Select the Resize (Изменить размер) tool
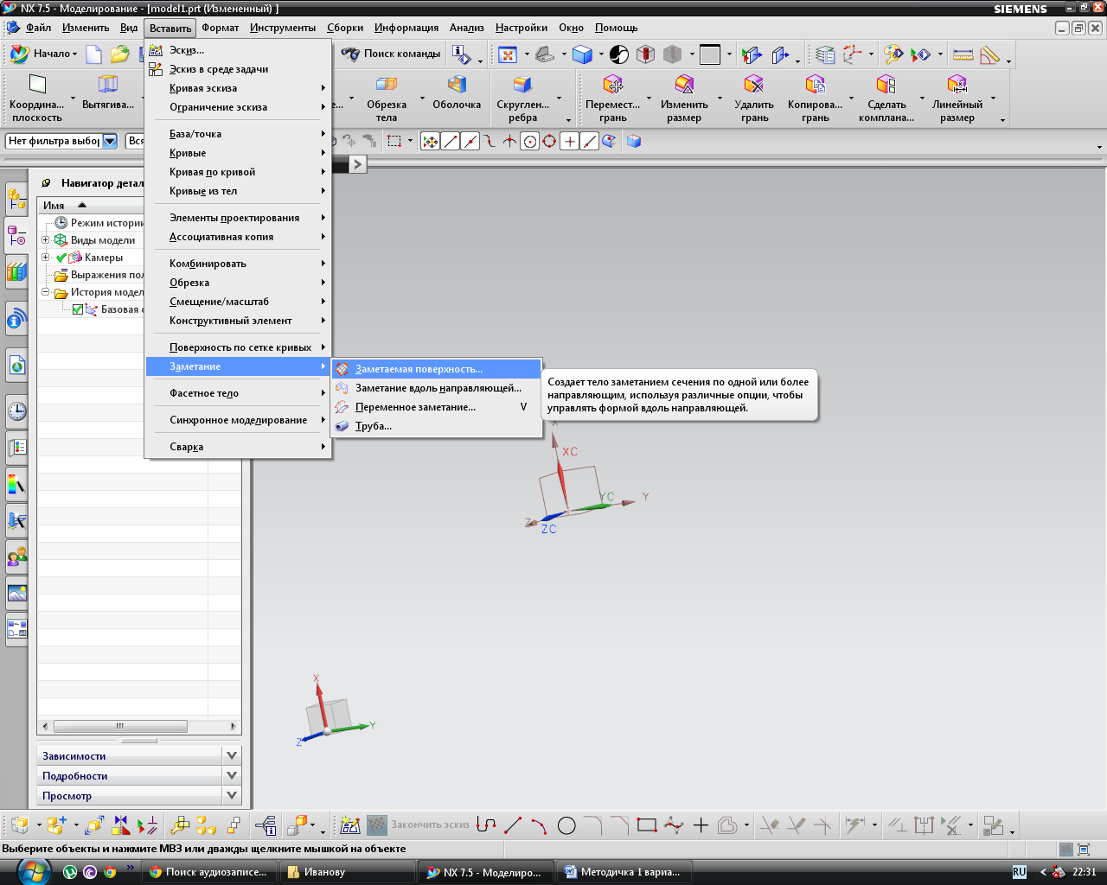Screen dimensions: 1107x885 [684, 98]
